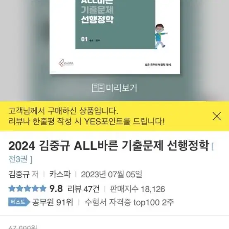This screenshot has width=229, height=229.
Task: Open 공무원 91위 ranking
Action: coord(52,202)
